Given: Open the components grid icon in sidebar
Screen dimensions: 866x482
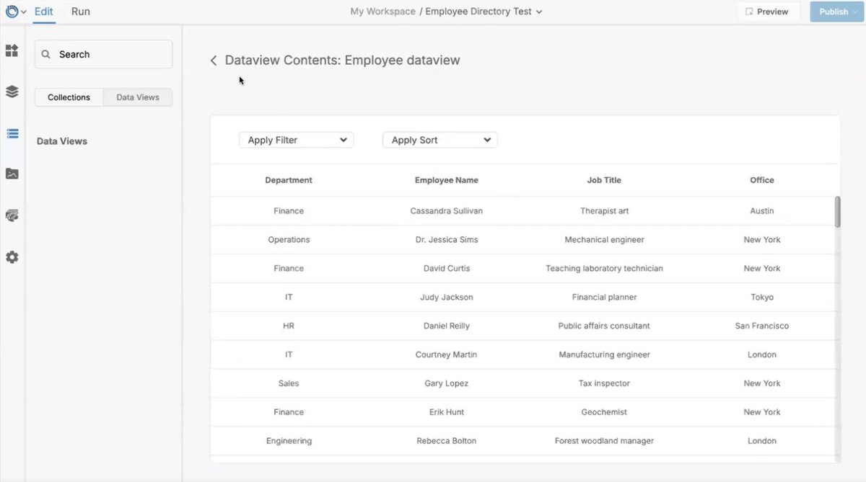Looking at the screenshot, I should (x=12, y=50).
